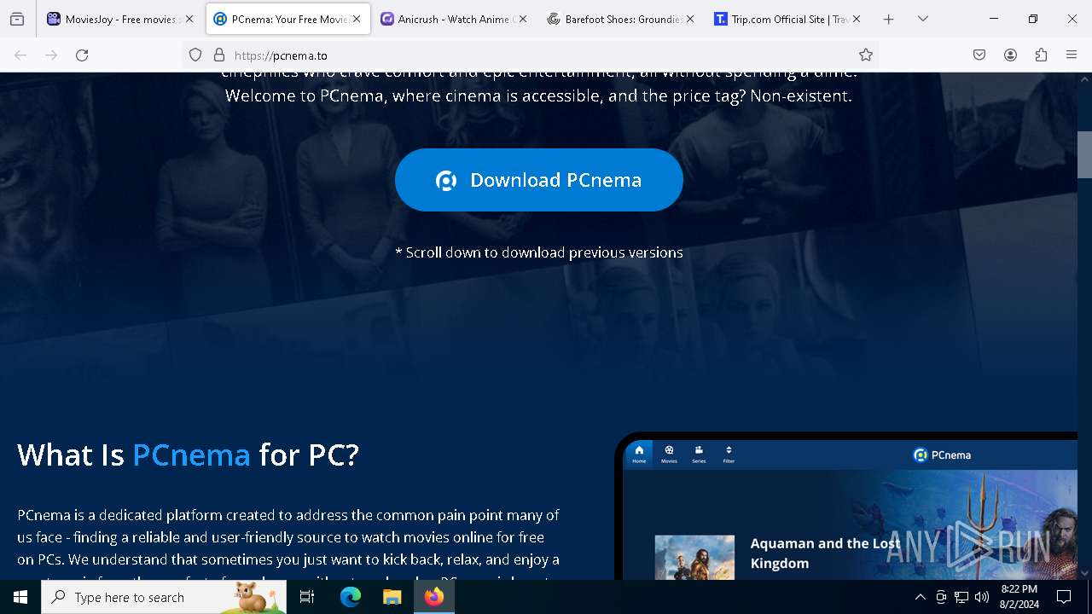Open the notifications action center
1092x614 pixels.
pos(1064,597)
